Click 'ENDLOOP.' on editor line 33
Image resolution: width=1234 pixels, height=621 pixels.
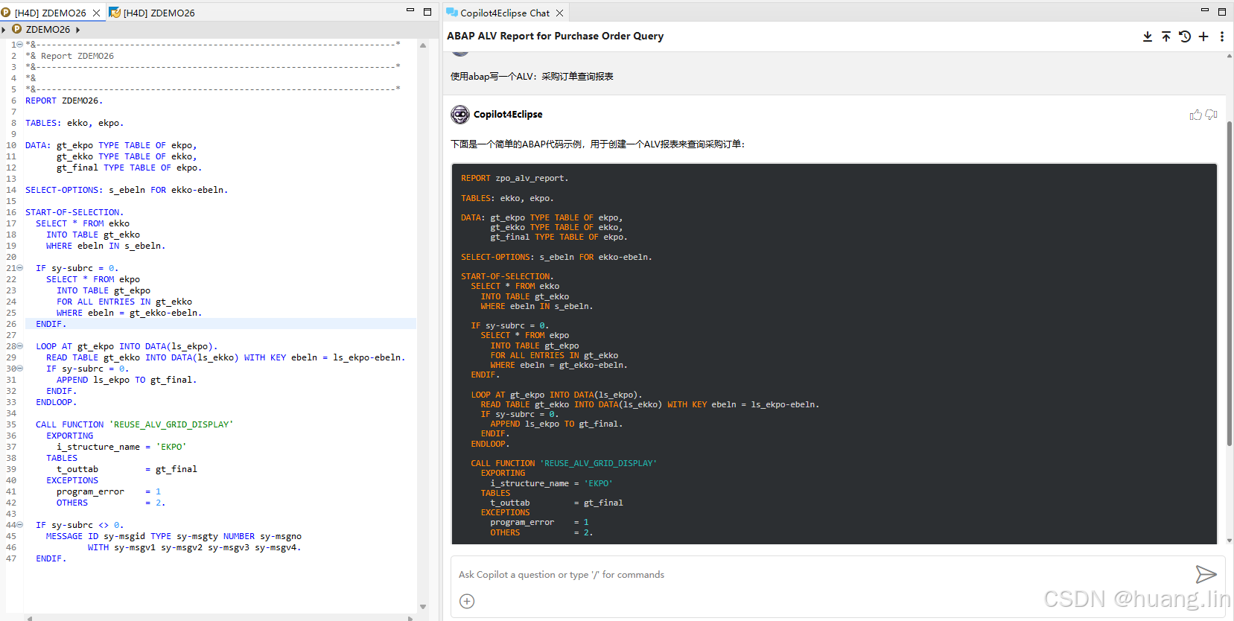tap(56, 402)
